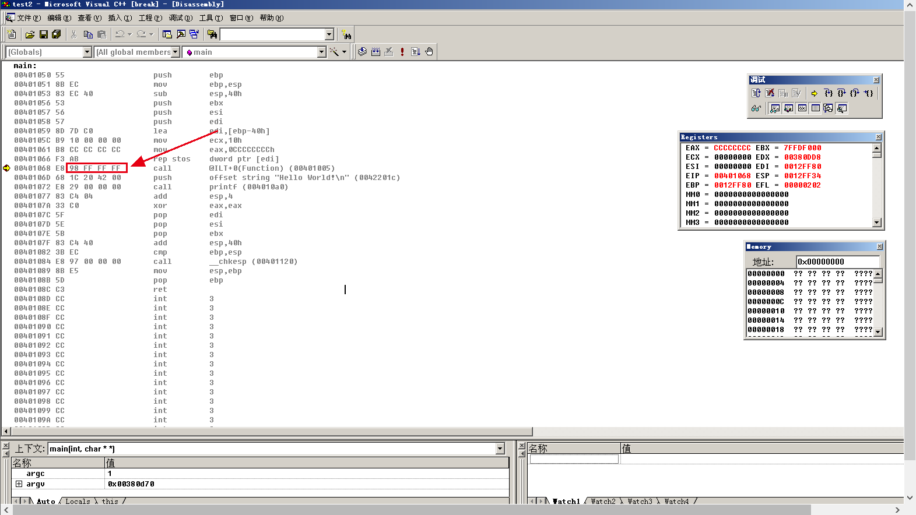Viewport: 916px width, 515px height.
Task: Click the Undo arrow icon
Action: (120, 34)
